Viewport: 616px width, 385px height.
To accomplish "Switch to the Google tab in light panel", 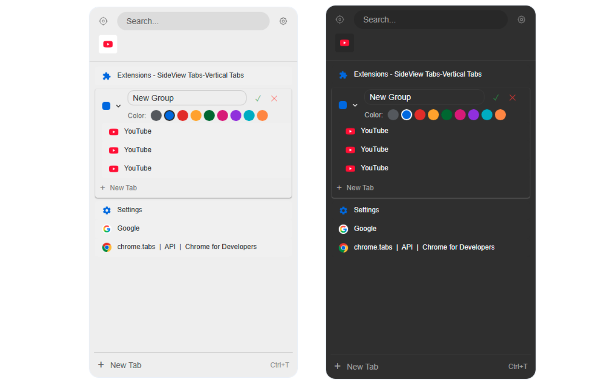I will (x=128, y=229).
